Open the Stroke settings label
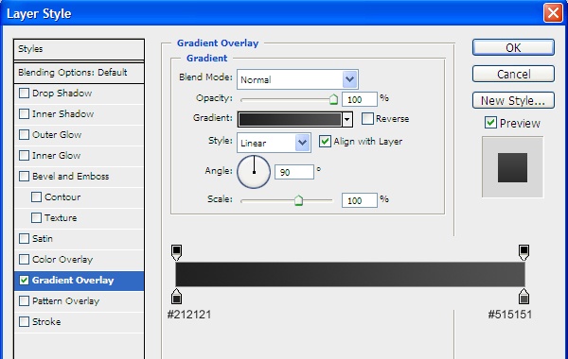This screenshot has width=568, height=359. [46, 322]
